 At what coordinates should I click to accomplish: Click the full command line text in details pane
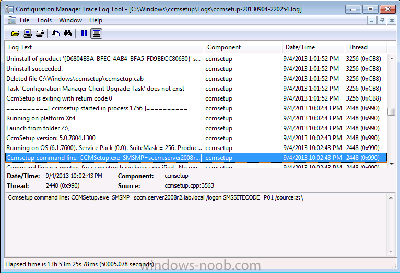point(156,197)
